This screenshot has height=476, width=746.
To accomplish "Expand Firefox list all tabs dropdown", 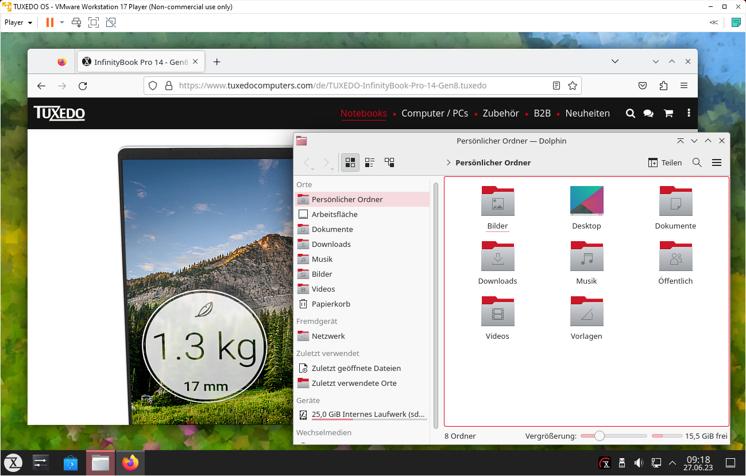I will pyautogui.click(x=615, y=61).
